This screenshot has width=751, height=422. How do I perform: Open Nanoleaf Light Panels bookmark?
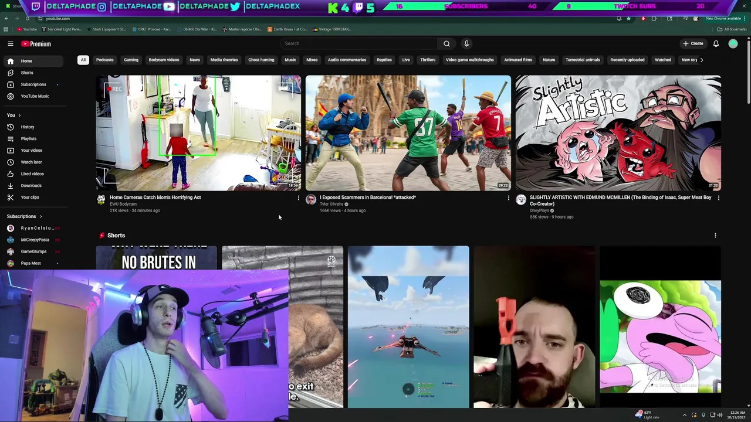(63, 29)
